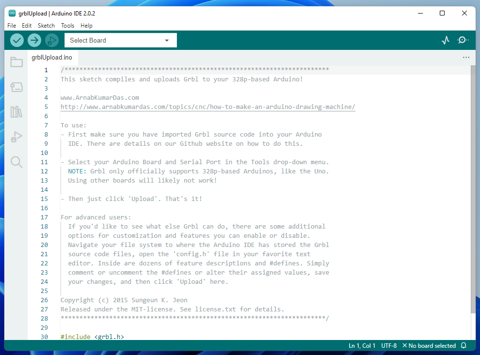Expand the Select Board dropdown
The image size is (480, 355).
(x=167, y=40)
